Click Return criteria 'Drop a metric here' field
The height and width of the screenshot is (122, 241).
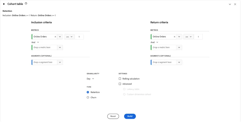[x=163, y=47]
